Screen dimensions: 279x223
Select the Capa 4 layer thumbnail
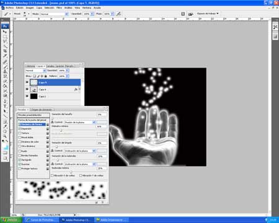click(34, 89)
